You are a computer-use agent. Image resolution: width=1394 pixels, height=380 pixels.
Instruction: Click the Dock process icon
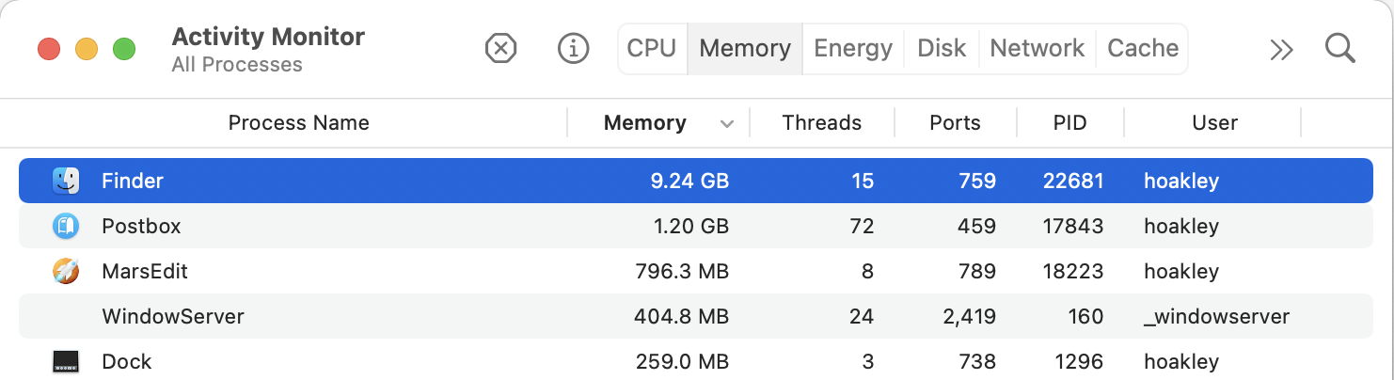coord(66,361)
